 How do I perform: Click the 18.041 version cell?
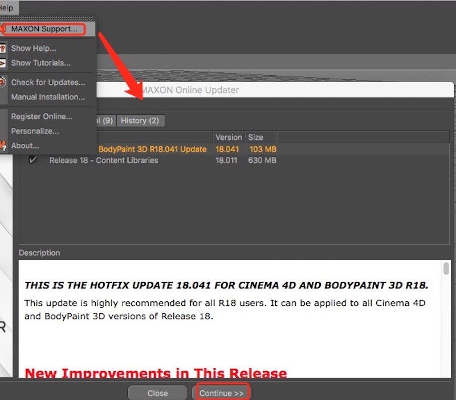click(227, 149)
